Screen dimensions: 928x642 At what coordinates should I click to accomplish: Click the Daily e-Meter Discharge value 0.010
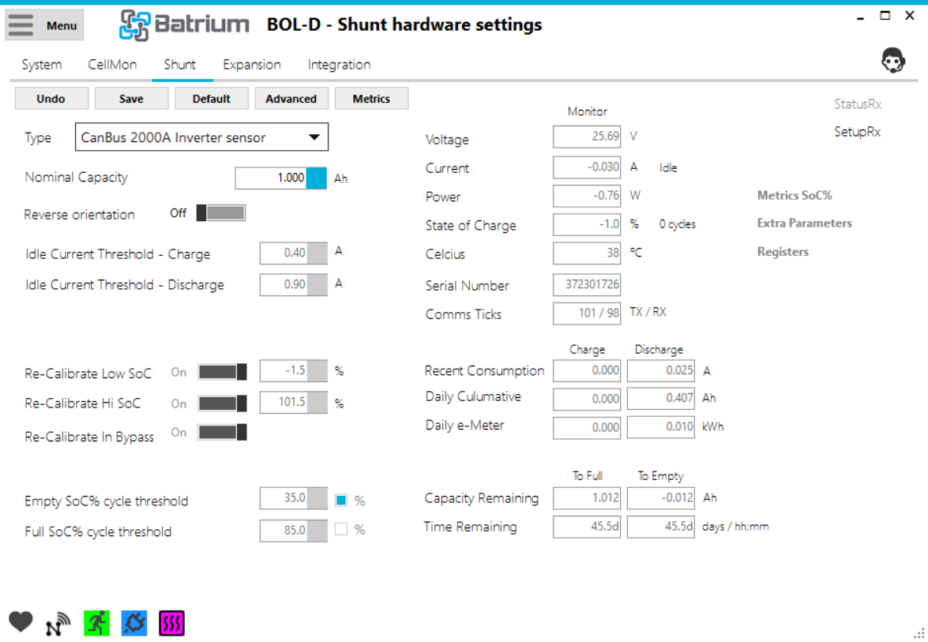click(660, 427)
